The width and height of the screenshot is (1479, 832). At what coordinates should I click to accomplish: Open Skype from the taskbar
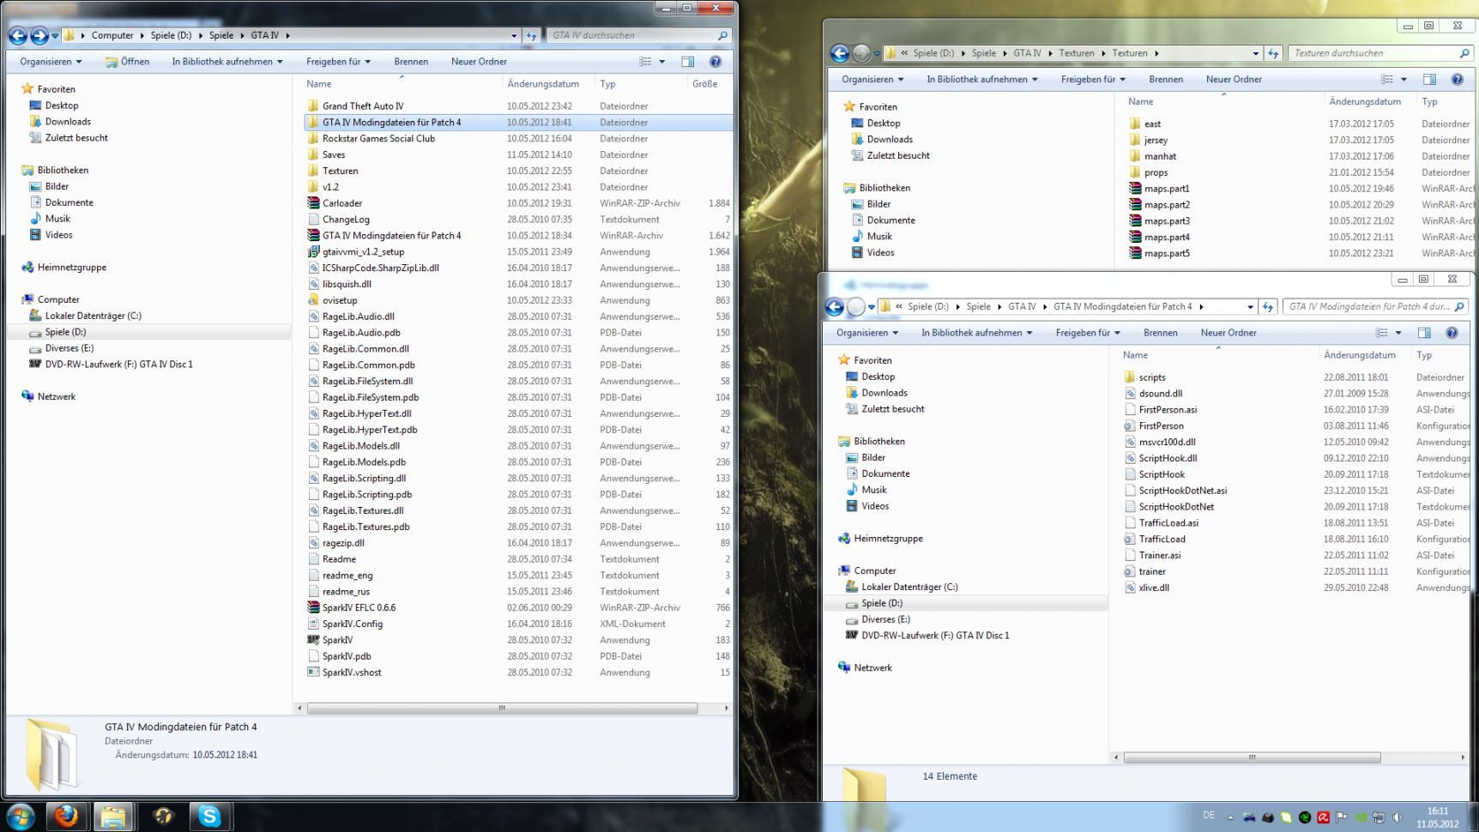tap(209, 816)
